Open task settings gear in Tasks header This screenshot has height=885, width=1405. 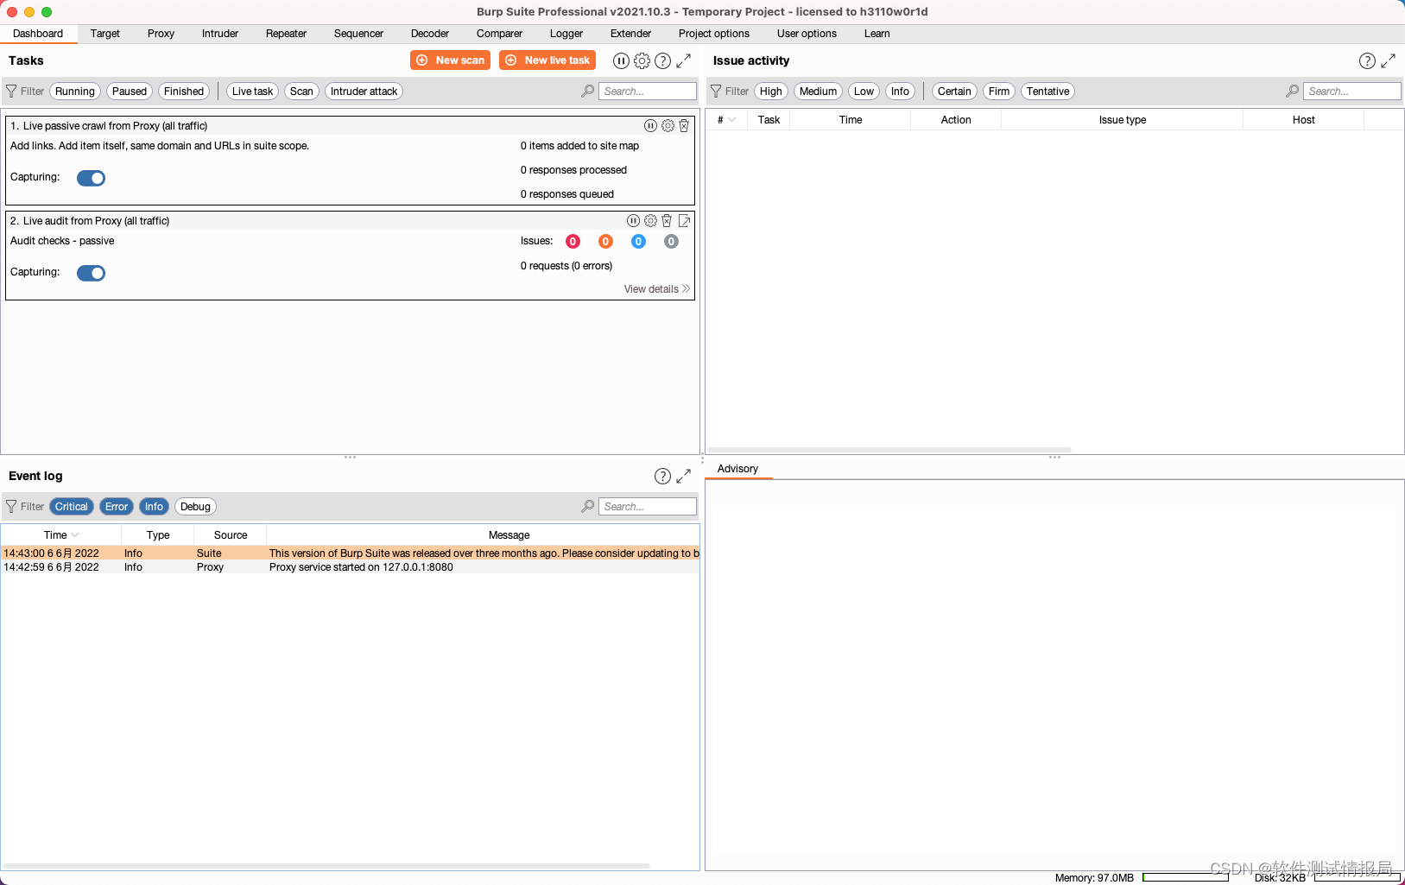pyautogui.click(x=642, y=60)
